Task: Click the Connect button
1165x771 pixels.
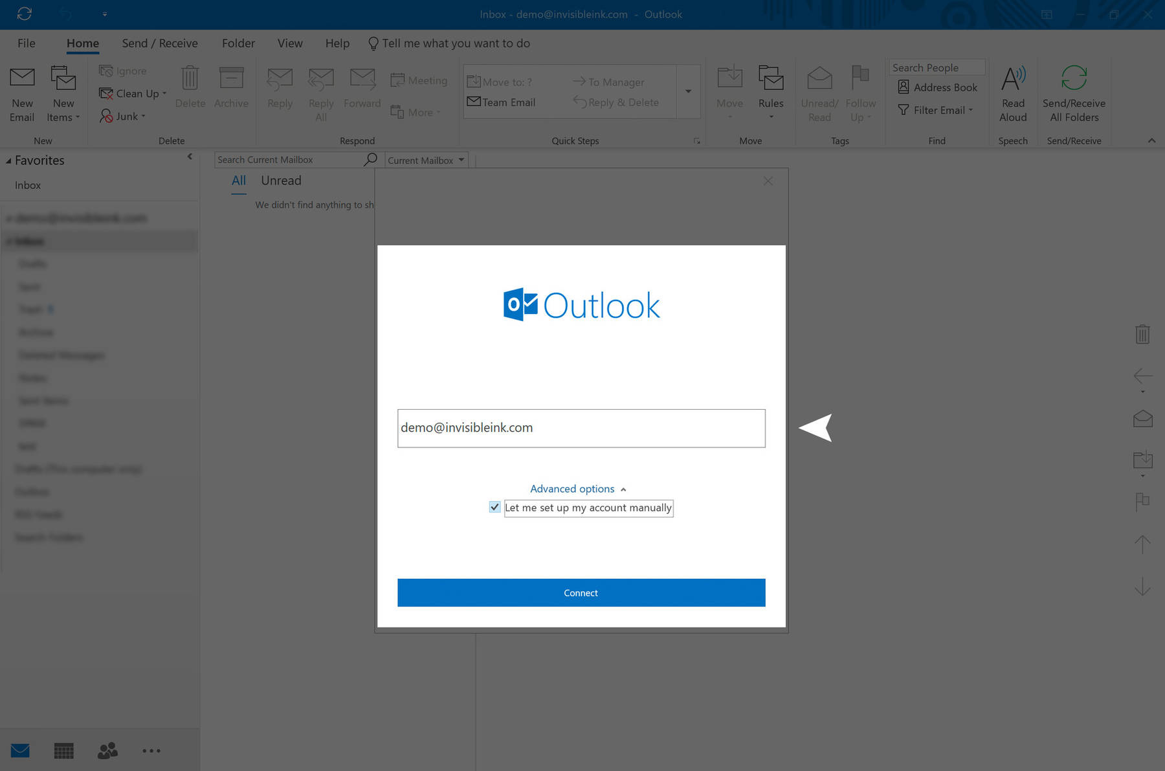Action: (581, 592)
